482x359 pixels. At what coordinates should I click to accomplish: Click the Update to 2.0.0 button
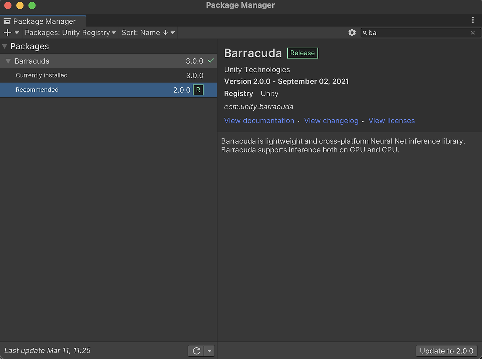point(447,351)
